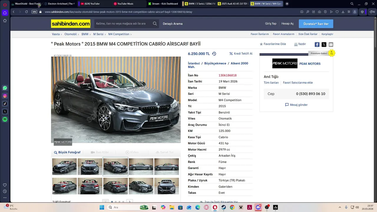Click Mesaj gönder link

click(296, 105)
